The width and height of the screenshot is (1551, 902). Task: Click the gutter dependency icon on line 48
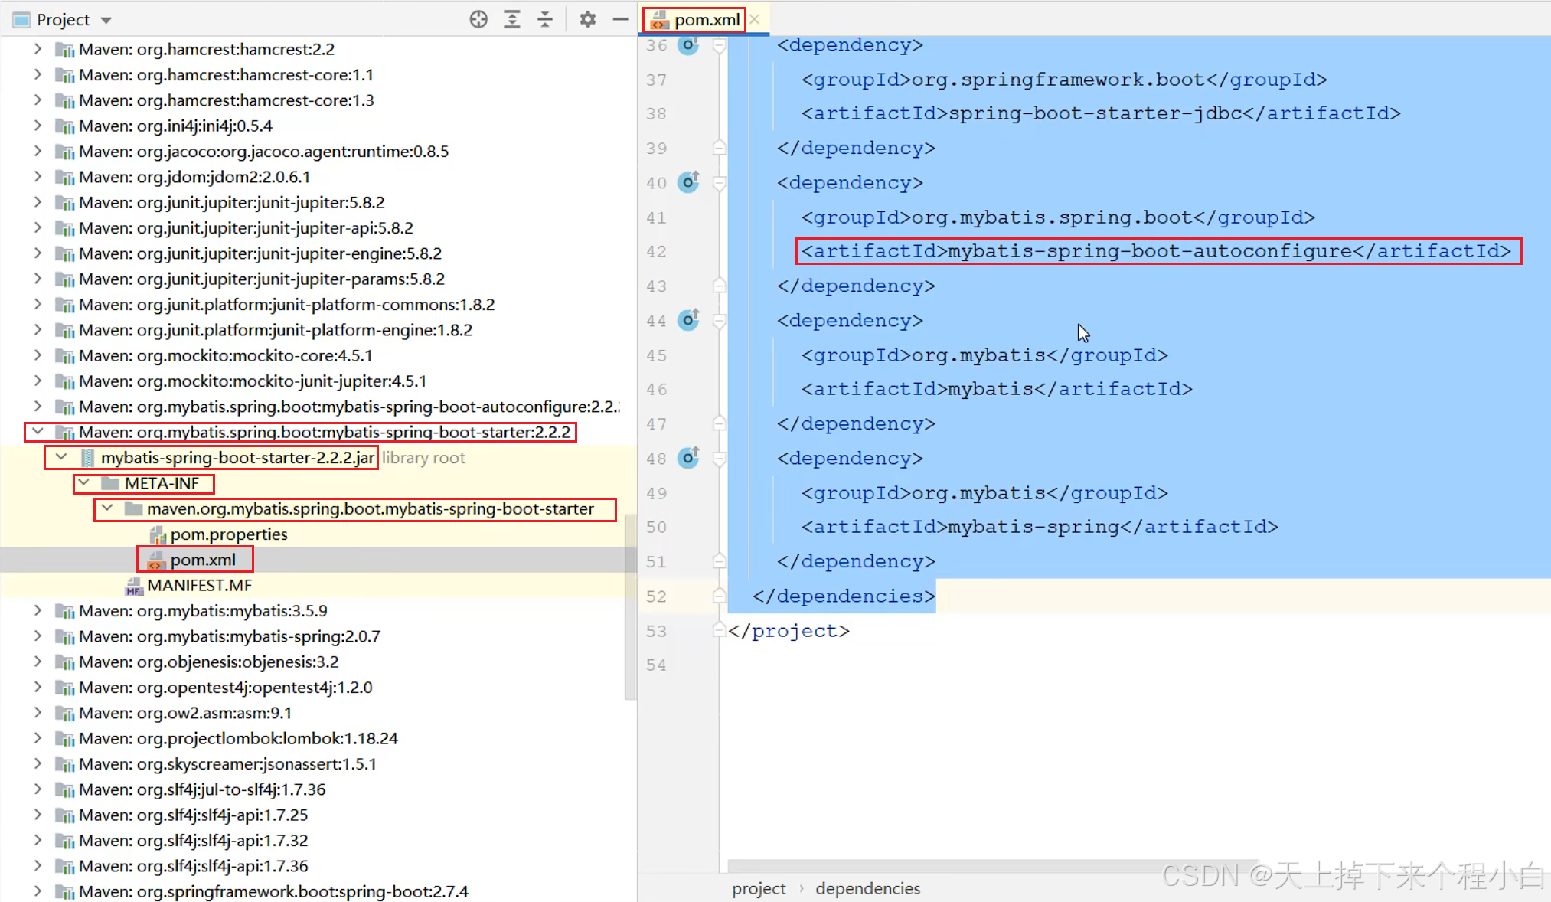688,458
